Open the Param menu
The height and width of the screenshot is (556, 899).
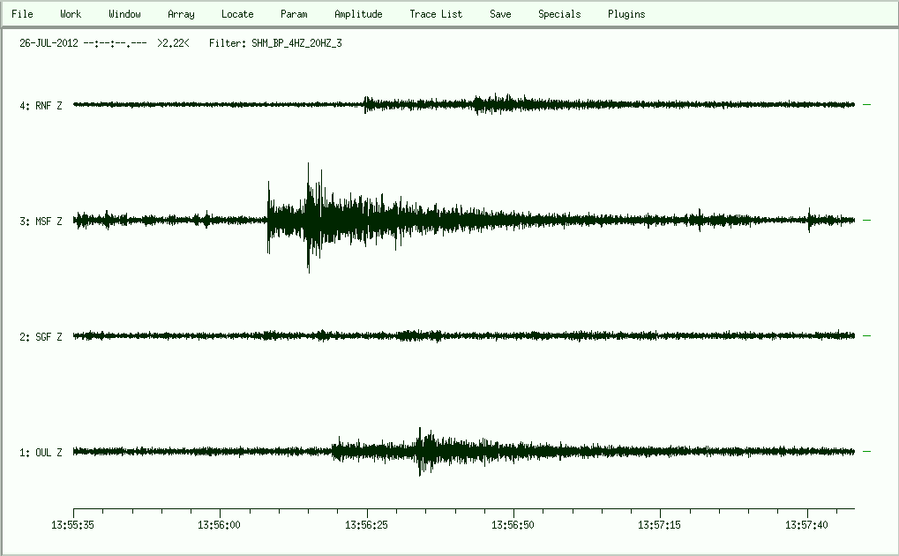click(x=294, y=14)
